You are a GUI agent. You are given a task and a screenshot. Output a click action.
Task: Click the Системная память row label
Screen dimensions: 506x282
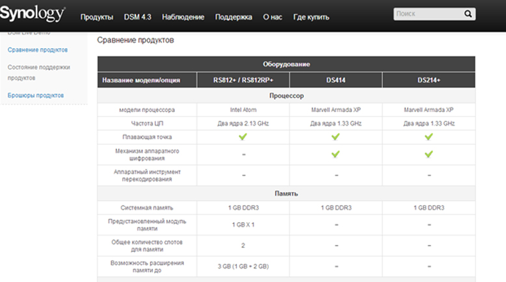click(x=147, y=208)
